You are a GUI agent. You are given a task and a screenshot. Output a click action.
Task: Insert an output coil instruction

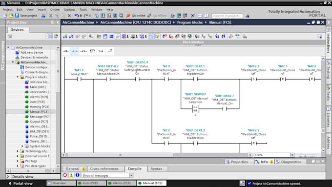(83, 51)
